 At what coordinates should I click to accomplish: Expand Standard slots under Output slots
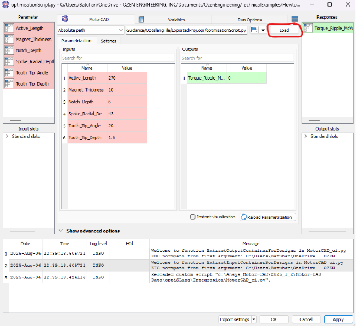[306, 136]
